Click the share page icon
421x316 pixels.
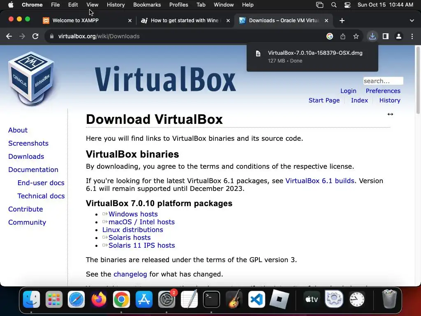tap(343, 36)
